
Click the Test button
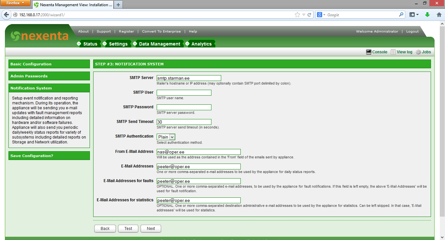tap(128, 229)
